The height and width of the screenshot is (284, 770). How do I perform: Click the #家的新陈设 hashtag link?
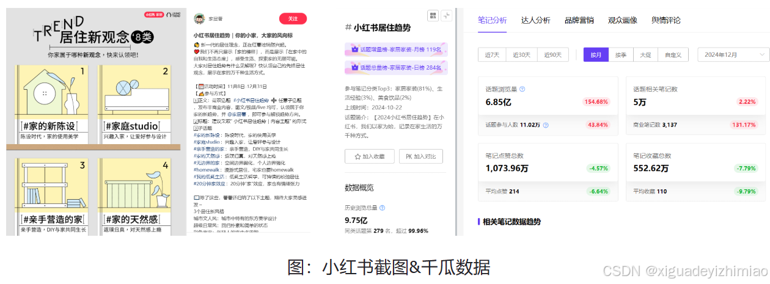(207, 135)
